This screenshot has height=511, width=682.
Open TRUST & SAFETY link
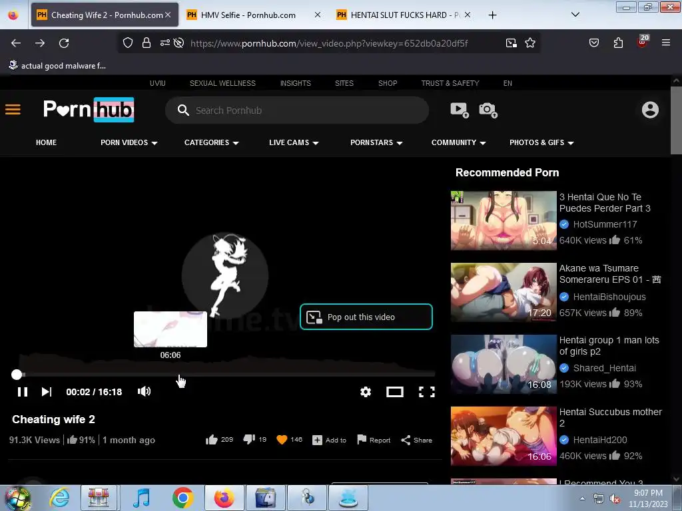[450, 83]
